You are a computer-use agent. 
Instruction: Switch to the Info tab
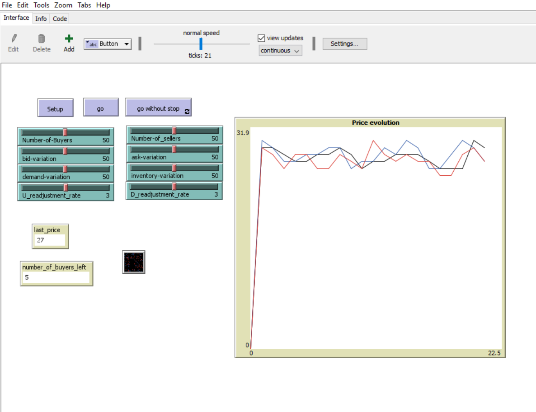(41, 19)
